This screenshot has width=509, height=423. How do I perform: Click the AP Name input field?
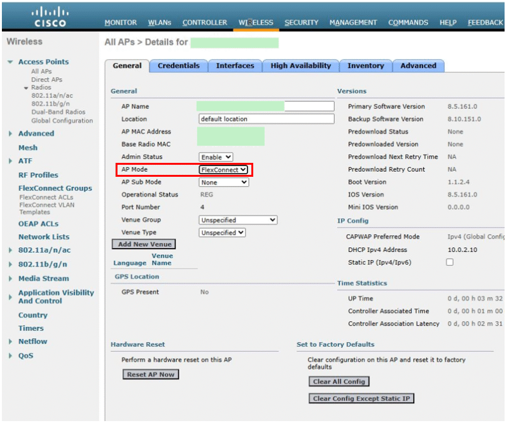[265, 106]
